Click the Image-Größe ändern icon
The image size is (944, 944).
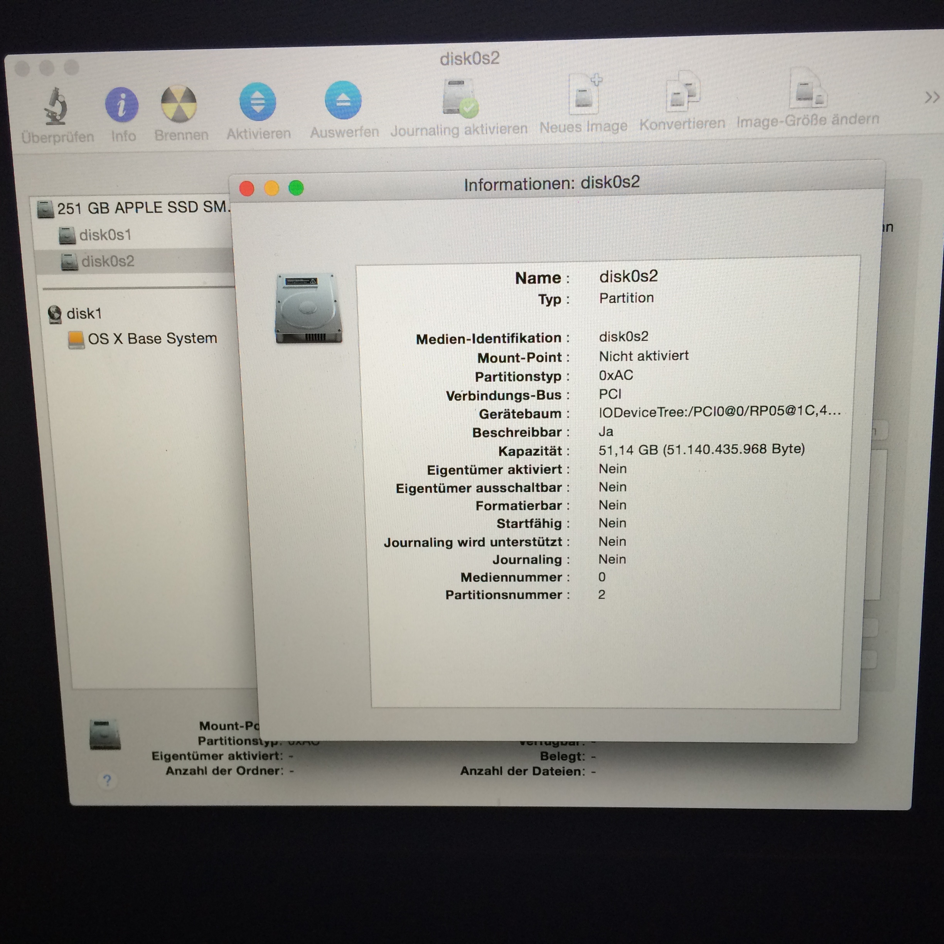[x=807, y=89]
